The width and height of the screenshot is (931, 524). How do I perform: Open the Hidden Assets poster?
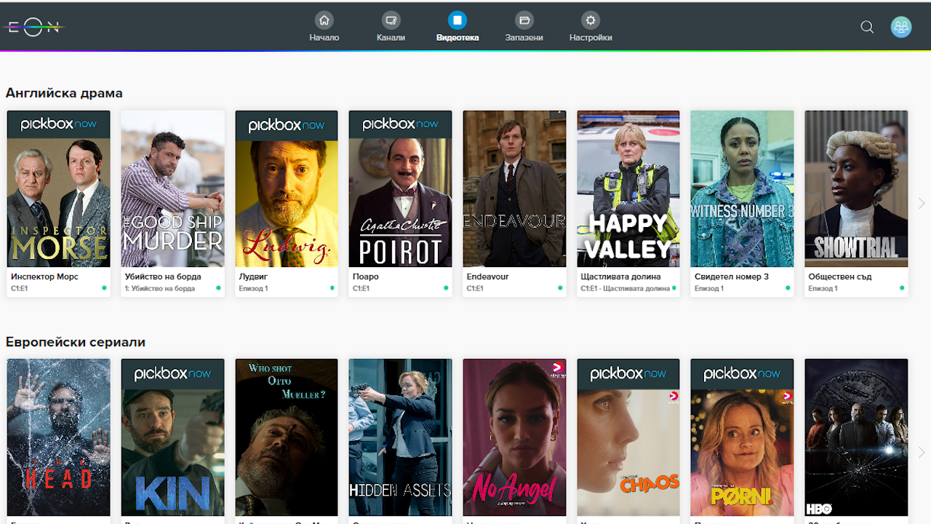tap(401, 437)
